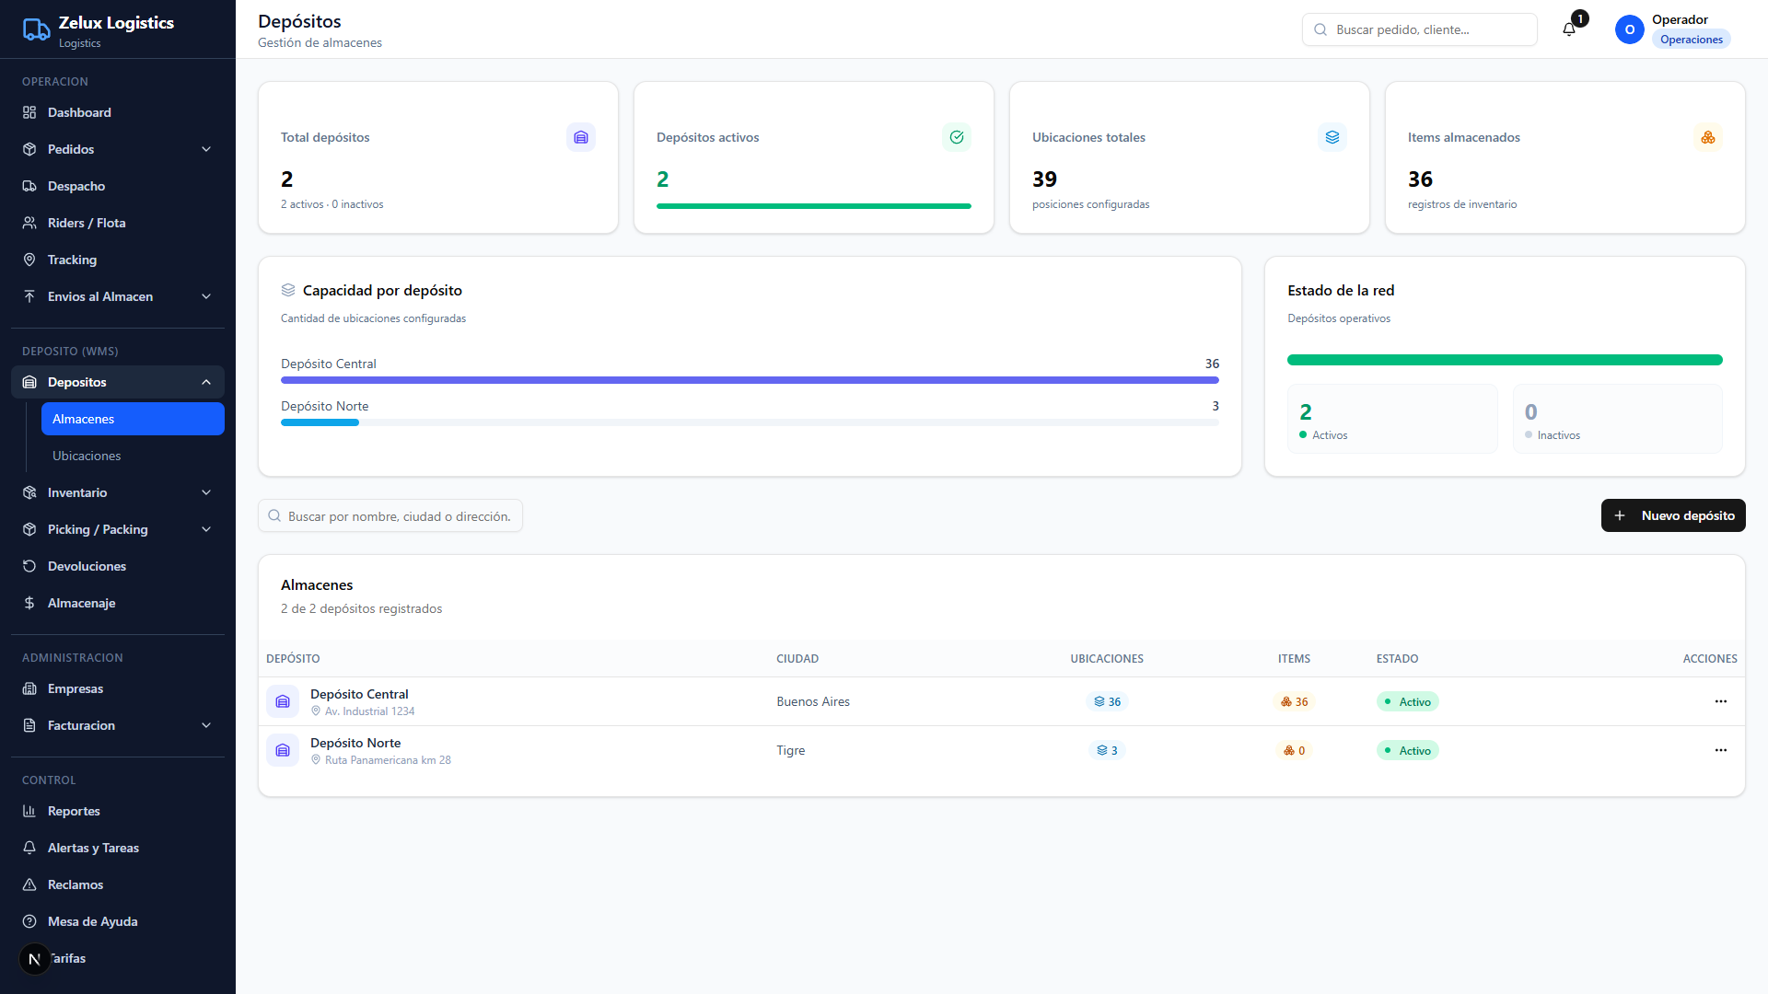The width and height of the screenshot is (1768, 994).
Task: Expand the Pedidos submenu chevron
Action: click(206, 149)
